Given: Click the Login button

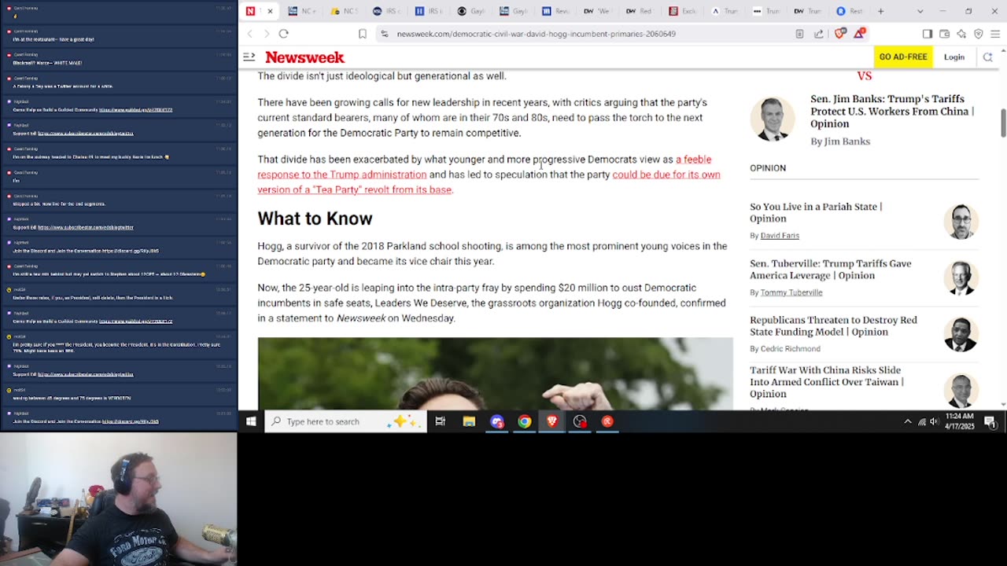Looking at the screenshot, I should (954, 57).
